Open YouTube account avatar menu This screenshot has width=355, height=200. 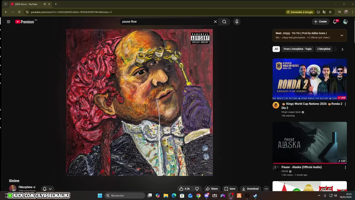tap(345, 22)
